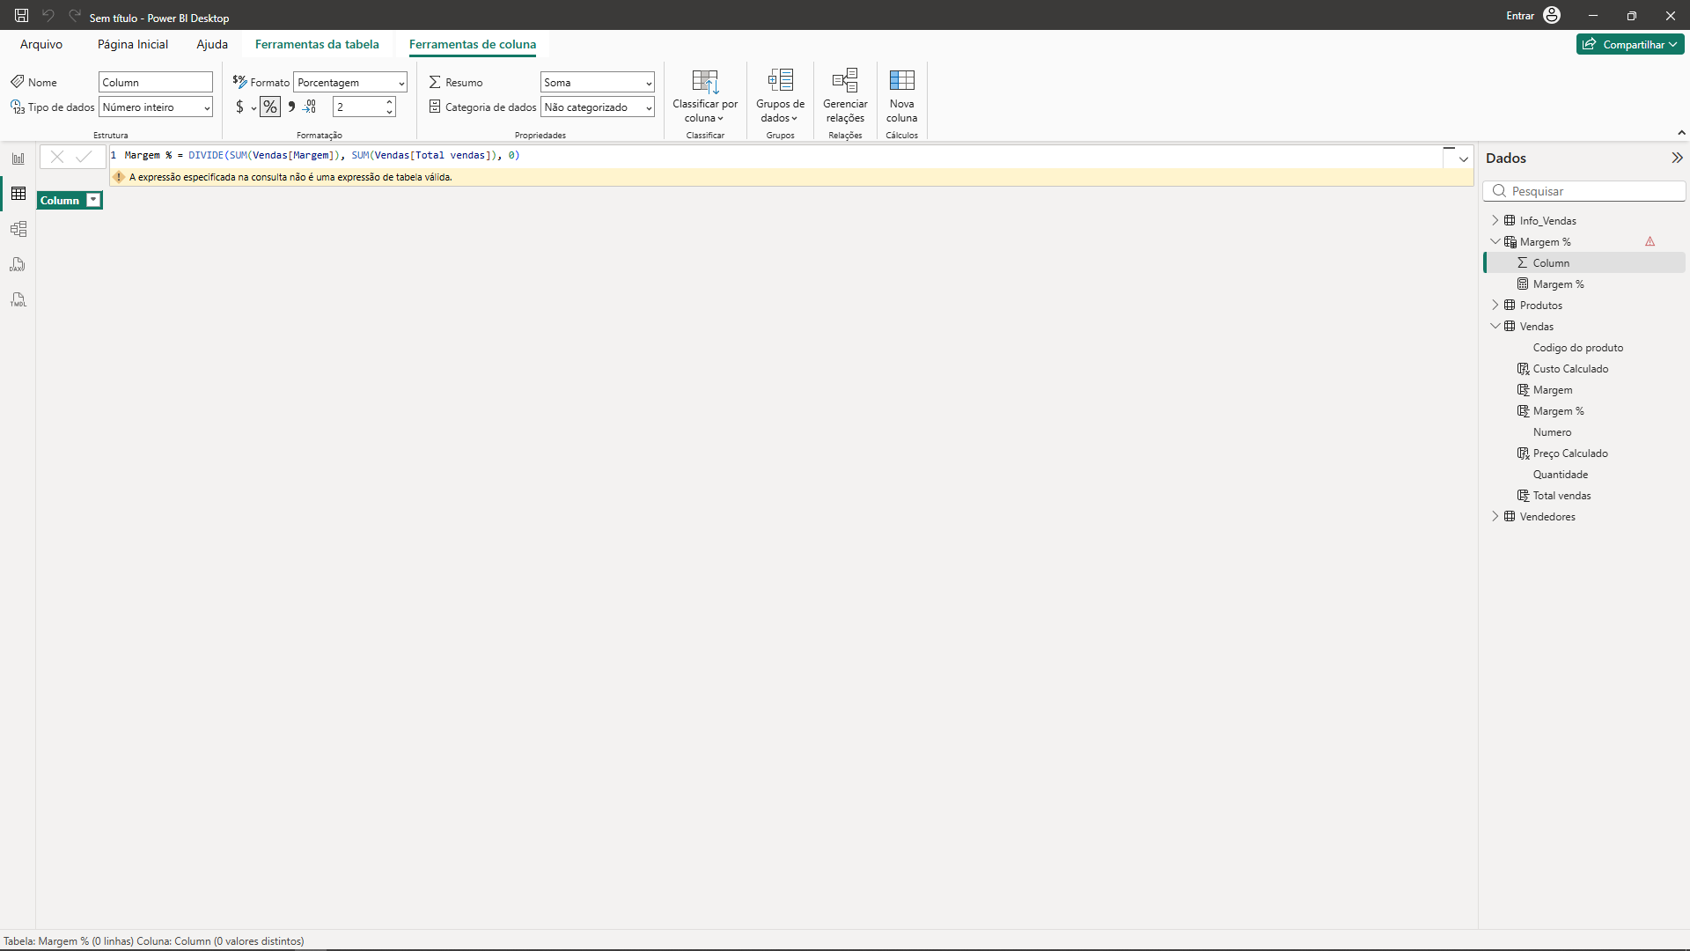The image size is (1690, 951).
Task: Click the Save icon in title bar
Action: tap(21, 16)
